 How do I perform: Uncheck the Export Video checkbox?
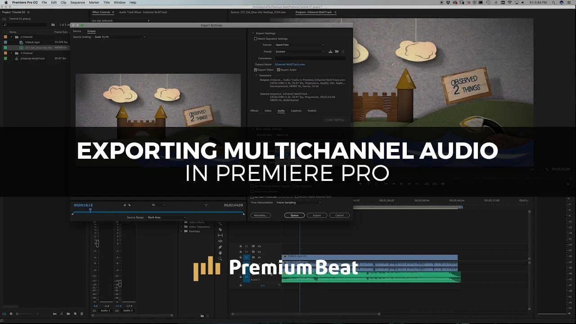(256, 70)
